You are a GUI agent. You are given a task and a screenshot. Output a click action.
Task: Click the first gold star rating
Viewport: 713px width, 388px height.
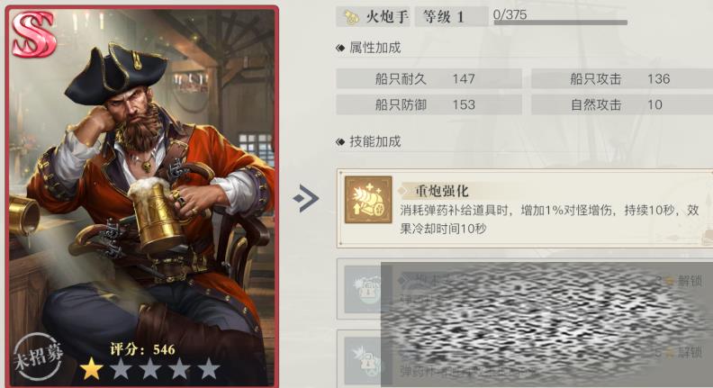coord(92,368)
